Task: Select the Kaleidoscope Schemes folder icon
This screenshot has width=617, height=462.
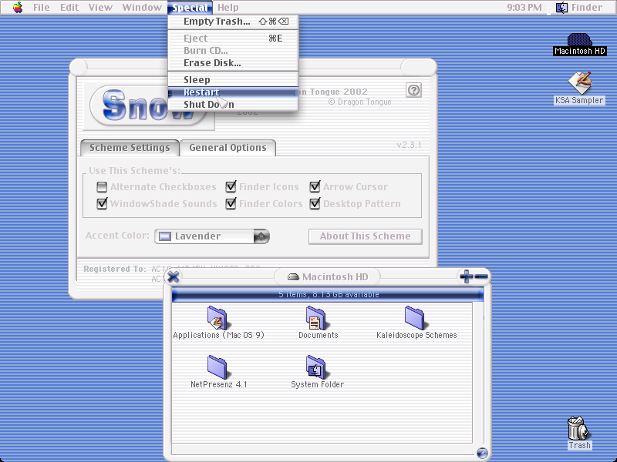Action: click(x=415, y=317)
